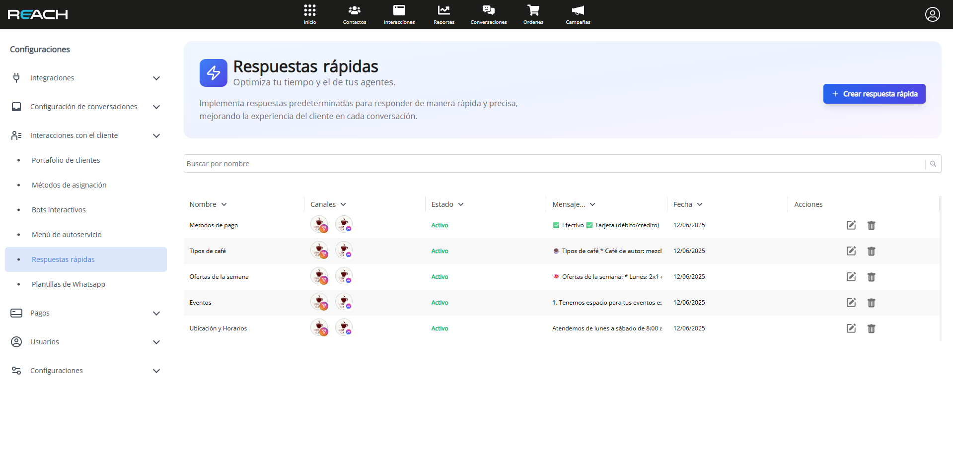
Task: Delete the Metodos de pago response
Action: [x=871, y=225]
